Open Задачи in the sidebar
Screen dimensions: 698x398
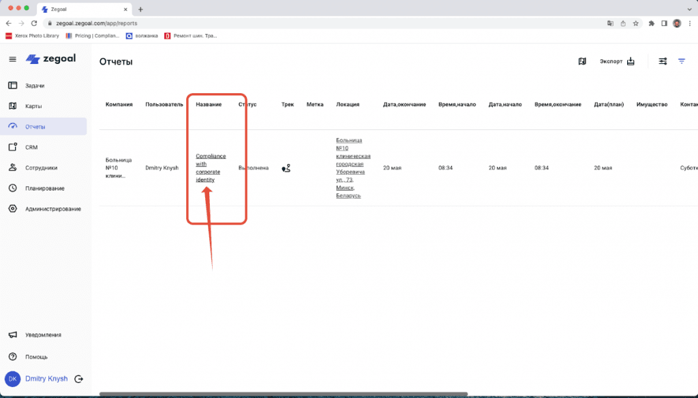pyautogui.click(x=35, y=86)
